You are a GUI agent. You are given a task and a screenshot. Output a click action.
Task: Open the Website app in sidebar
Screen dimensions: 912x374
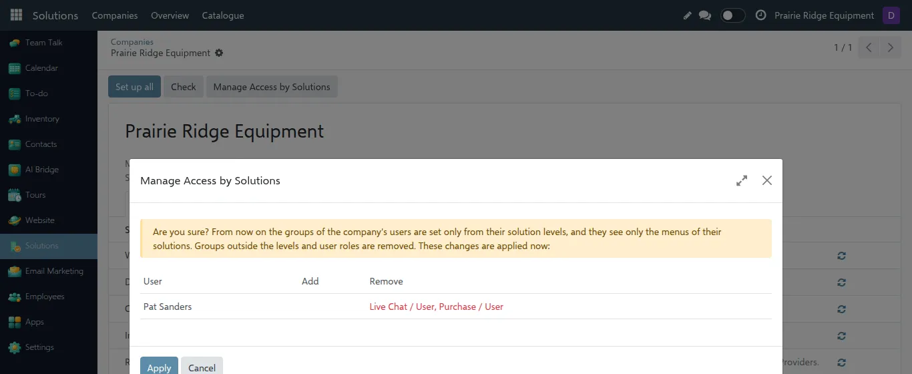(x=49, y=220)
